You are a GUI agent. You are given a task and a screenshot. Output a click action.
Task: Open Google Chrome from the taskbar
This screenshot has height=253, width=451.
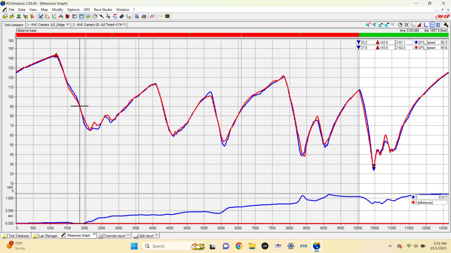(239, 246)
